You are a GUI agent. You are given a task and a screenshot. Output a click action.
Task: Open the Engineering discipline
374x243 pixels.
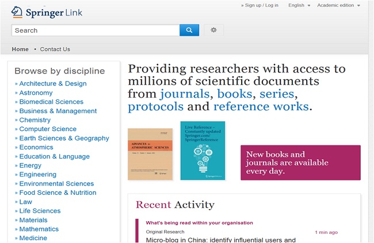38,175
